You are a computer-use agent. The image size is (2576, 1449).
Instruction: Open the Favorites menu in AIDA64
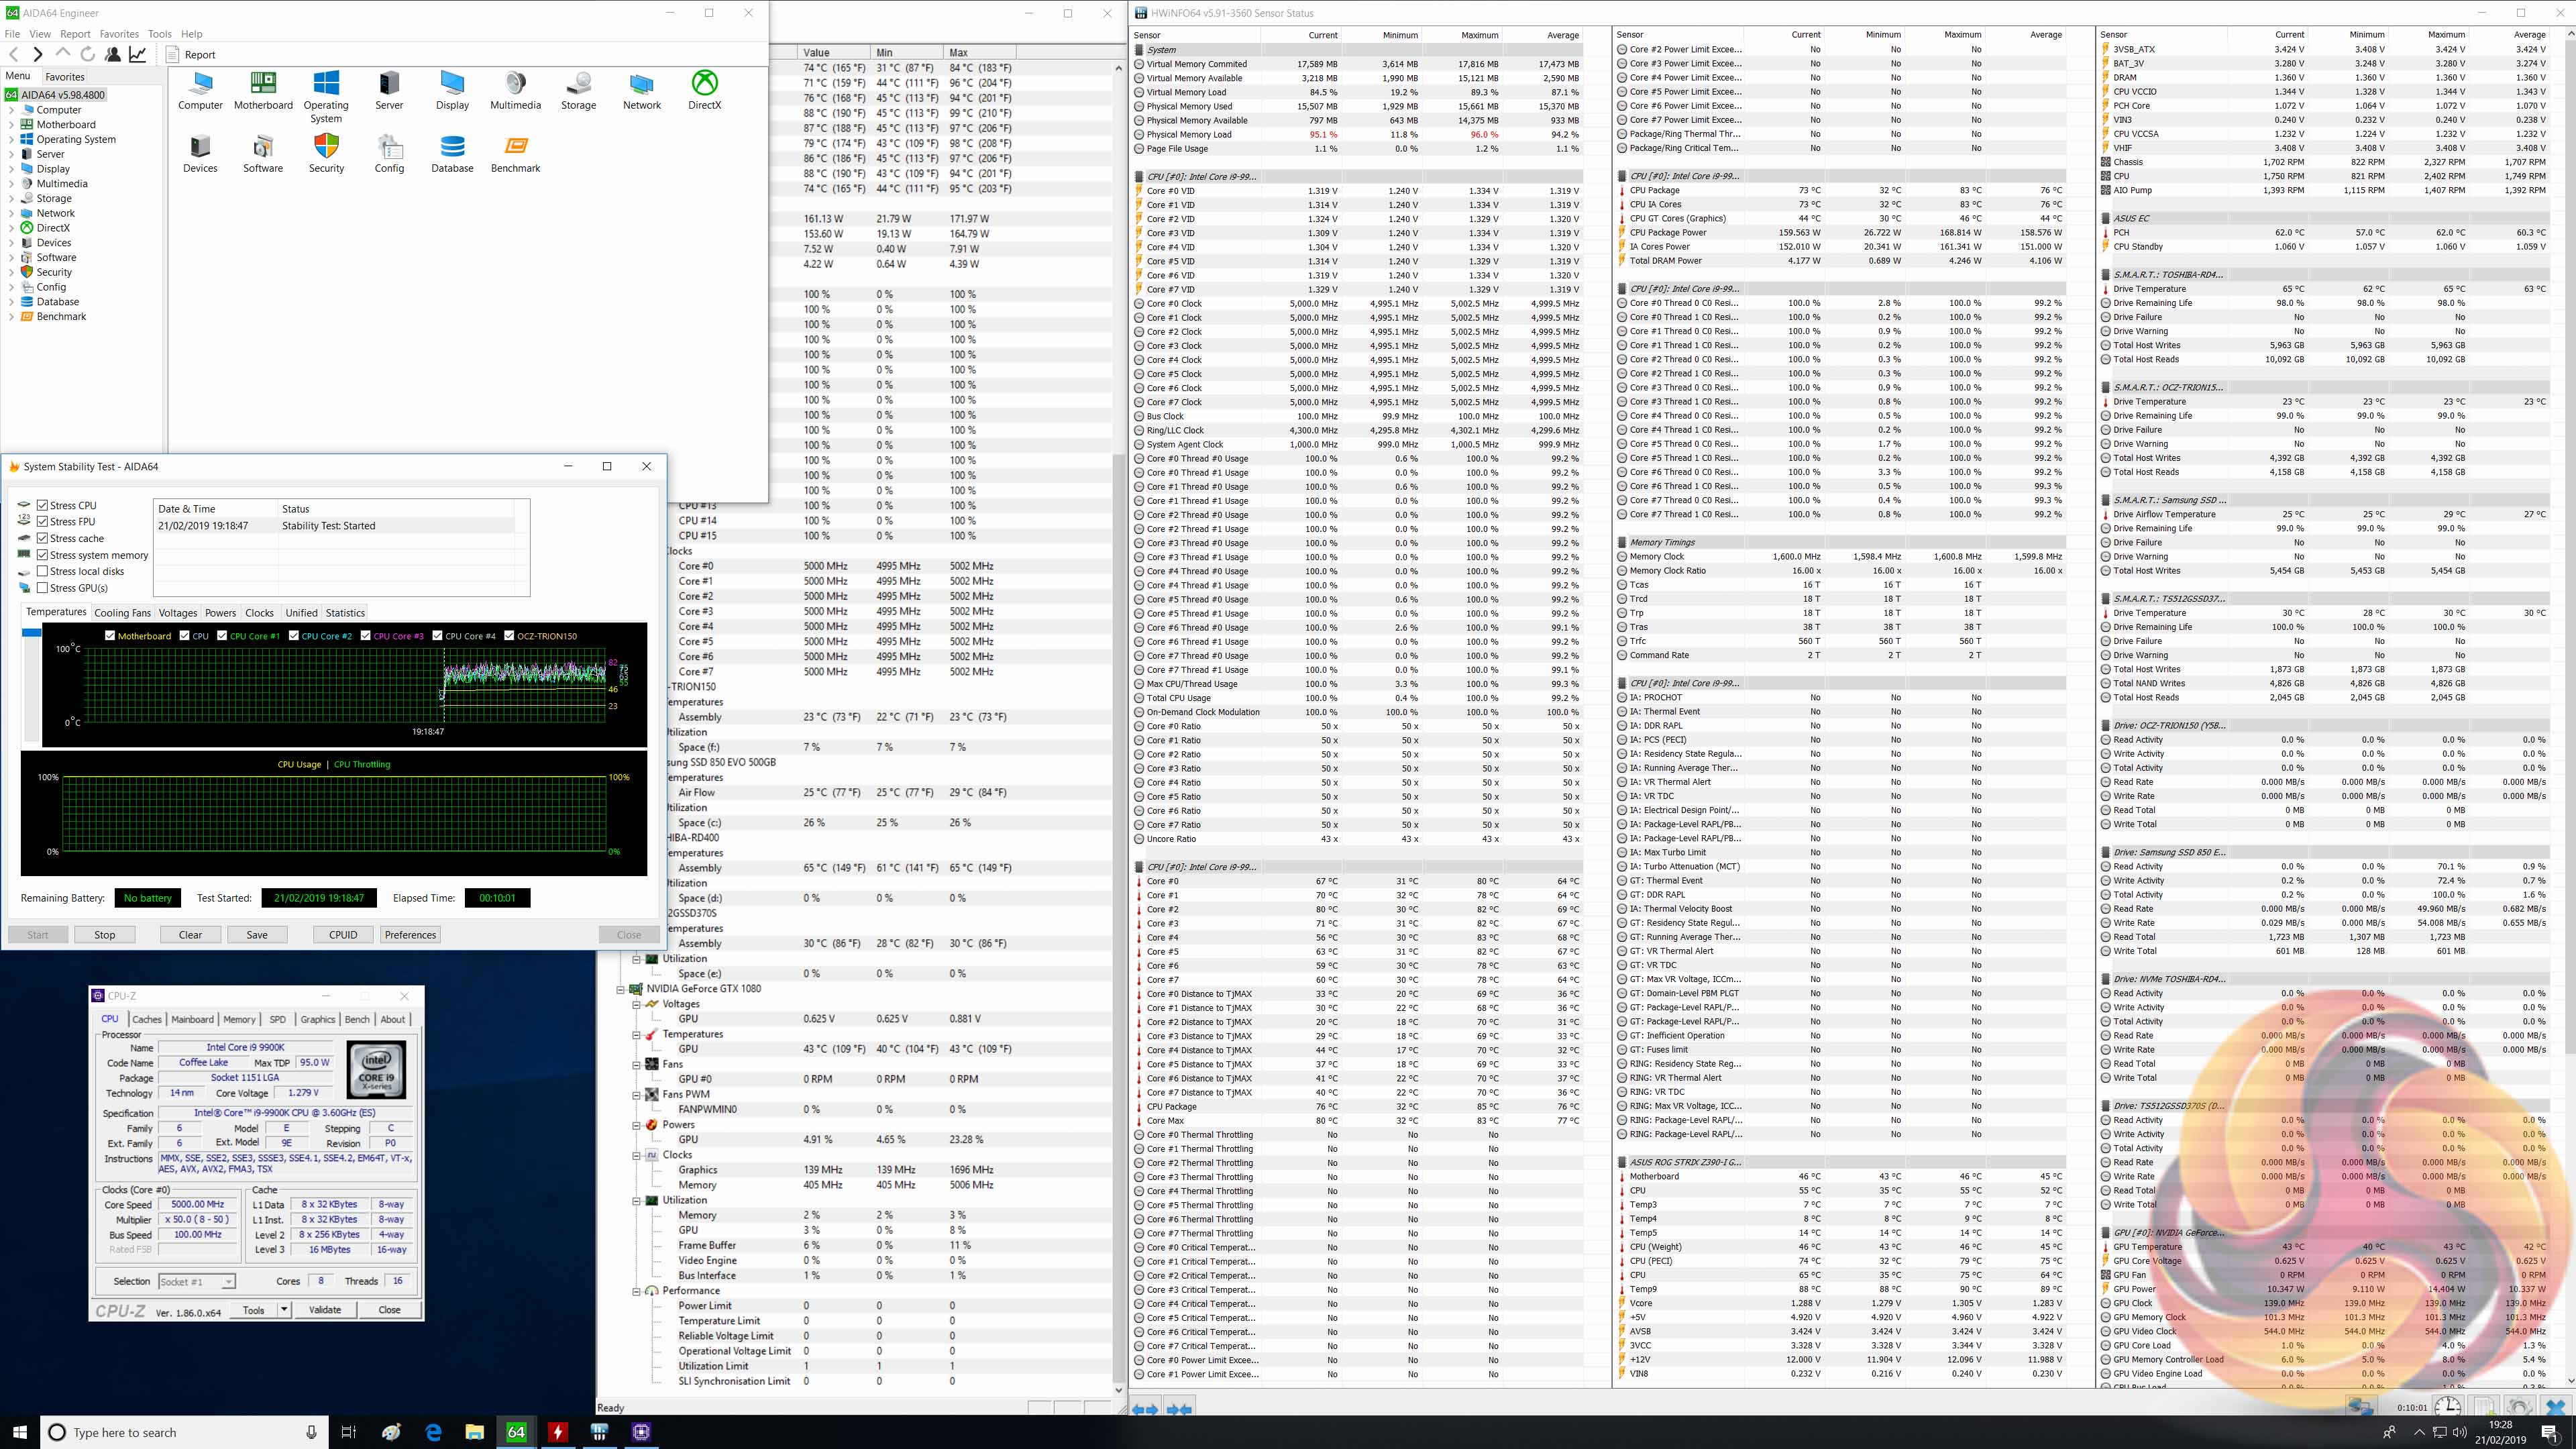coord(119,34)
